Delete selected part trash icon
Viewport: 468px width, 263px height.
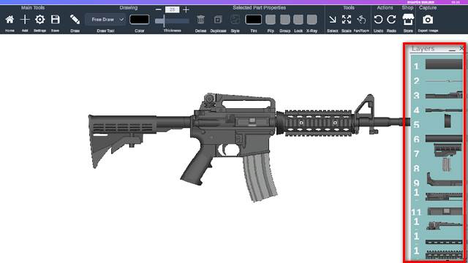pyautogui.click(x=200, y=20)
